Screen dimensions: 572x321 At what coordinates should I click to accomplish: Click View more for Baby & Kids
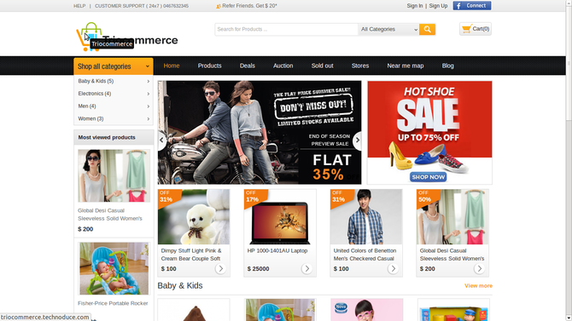[x=478, y=286]
